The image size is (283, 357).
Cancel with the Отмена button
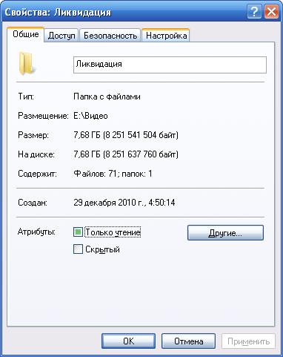point(188,341)
